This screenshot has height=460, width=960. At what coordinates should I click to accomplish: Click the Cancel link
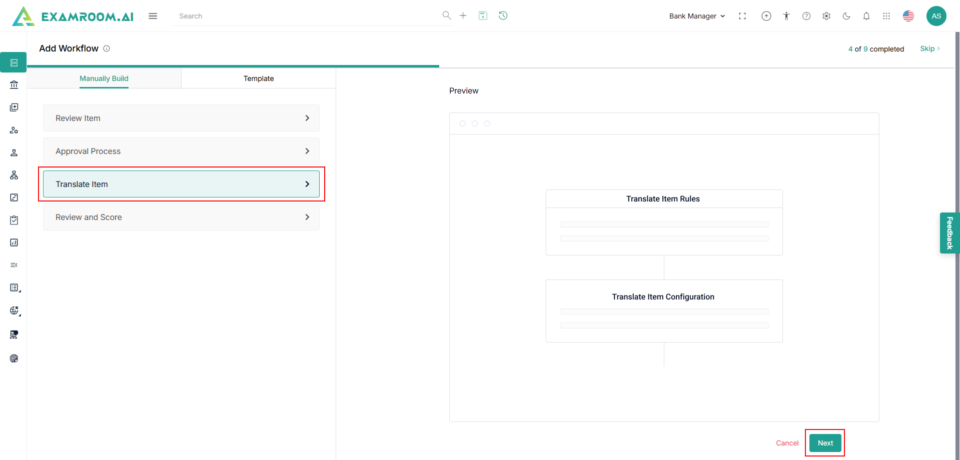[x=787, y=443]
